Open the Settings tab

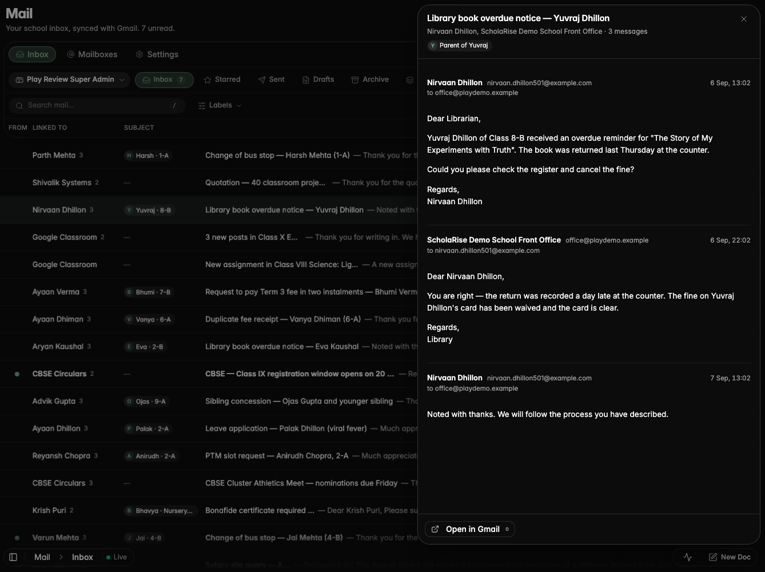157,54
